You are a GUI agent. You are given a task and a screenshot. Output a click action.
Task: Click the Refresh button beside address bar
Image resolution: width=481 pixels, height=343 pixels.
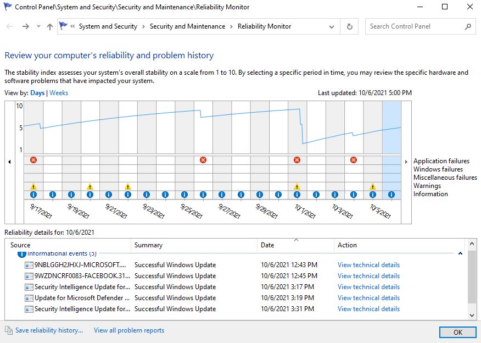click(349, 26)
